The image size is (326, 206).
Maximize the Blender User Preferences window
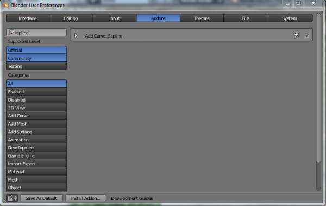click(298, 4)
